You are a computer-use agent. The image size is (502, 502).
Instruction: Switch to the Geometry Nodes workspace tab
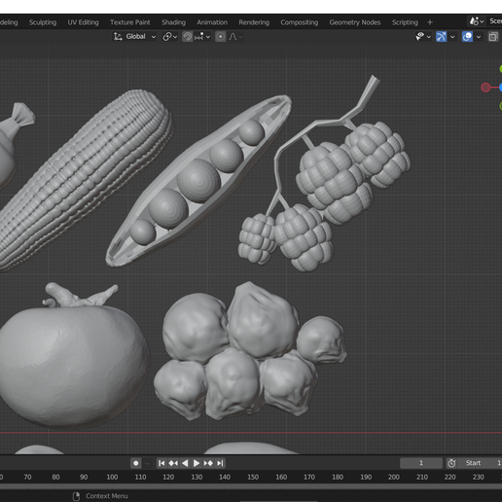click(355, 22)
